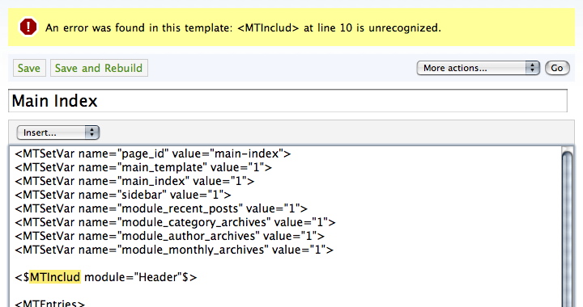Image resolution: width=583 pixels, height=307 pixels.
Task: Click the red error alert icon
Action: [x=28, y=27]
